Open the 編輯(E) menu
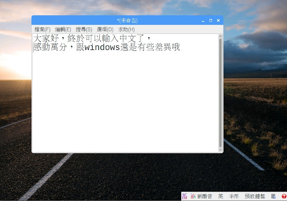The image size is (287, 201). 63,29
